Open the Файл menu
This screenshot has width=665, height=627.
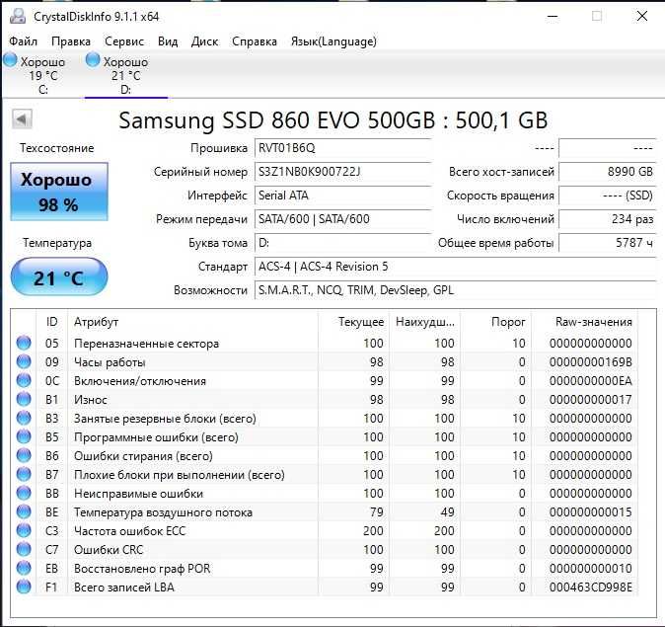pyautogui.click(x=24, y=41)
